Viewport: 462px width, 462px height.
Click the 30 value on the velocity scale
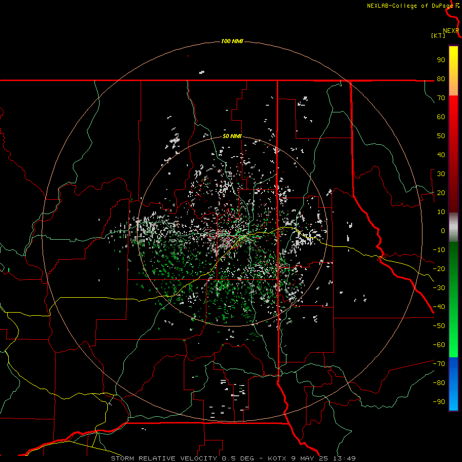[x=441, y=174]
